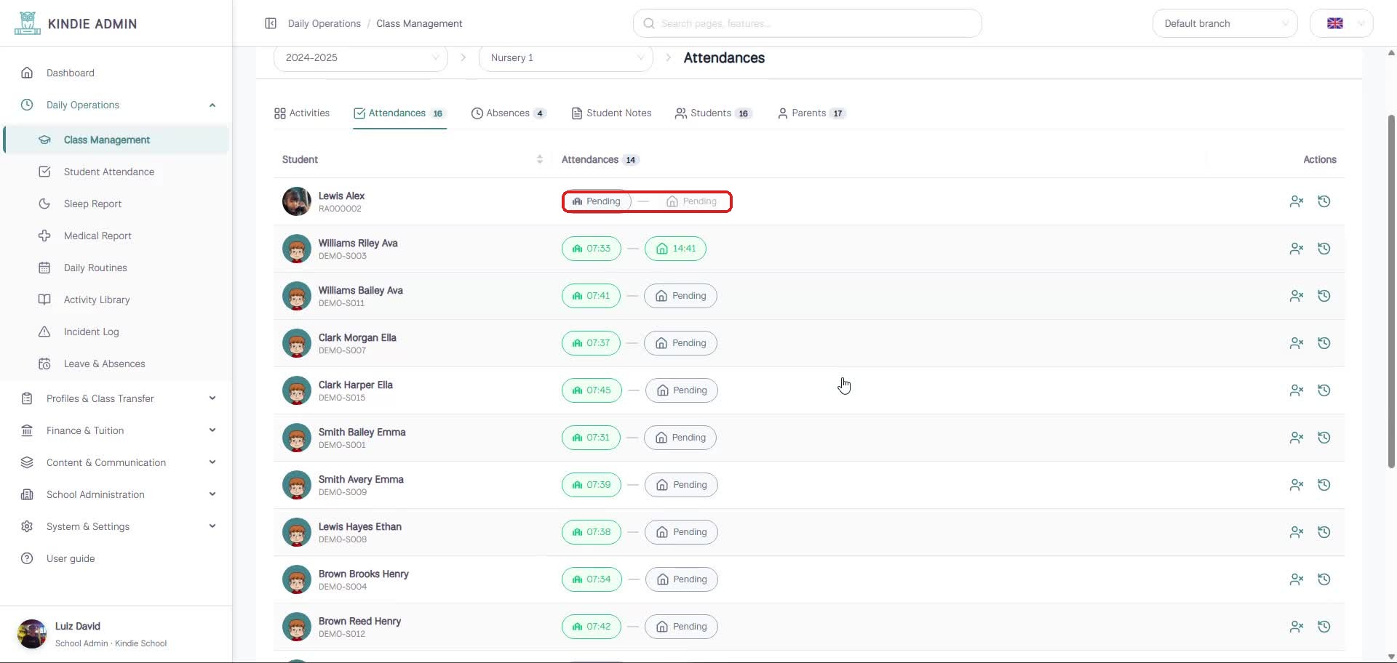Mark Clark Harper Ella absent icon

[1296, 390]
